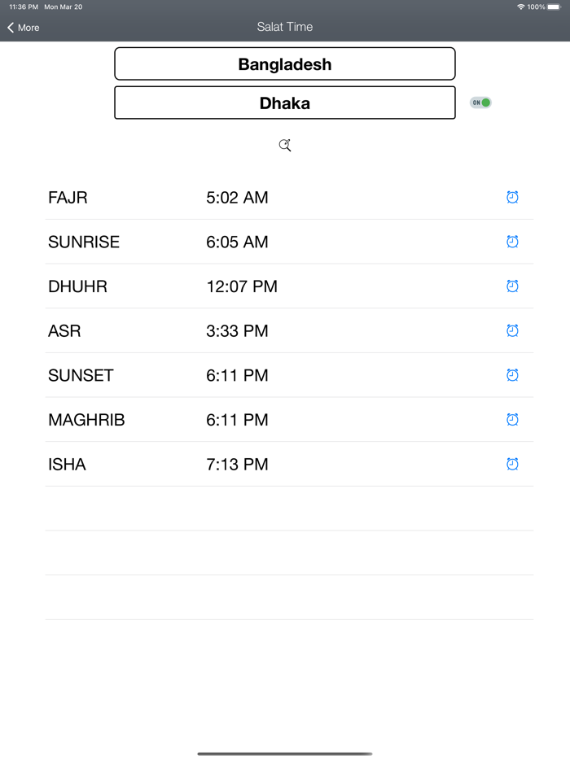Tap the back chevron in the top bar
The height and width of the screenshot is (760, 570).
coord(11,28)
